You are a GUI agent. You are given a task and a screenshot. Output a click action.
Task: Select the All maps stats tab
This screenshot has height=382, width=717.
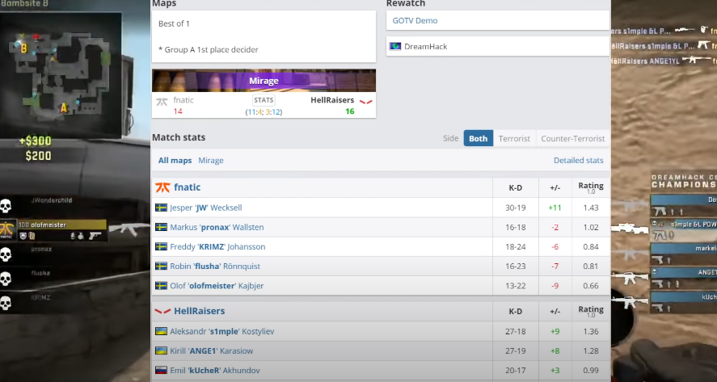click(x=175, y=161)
